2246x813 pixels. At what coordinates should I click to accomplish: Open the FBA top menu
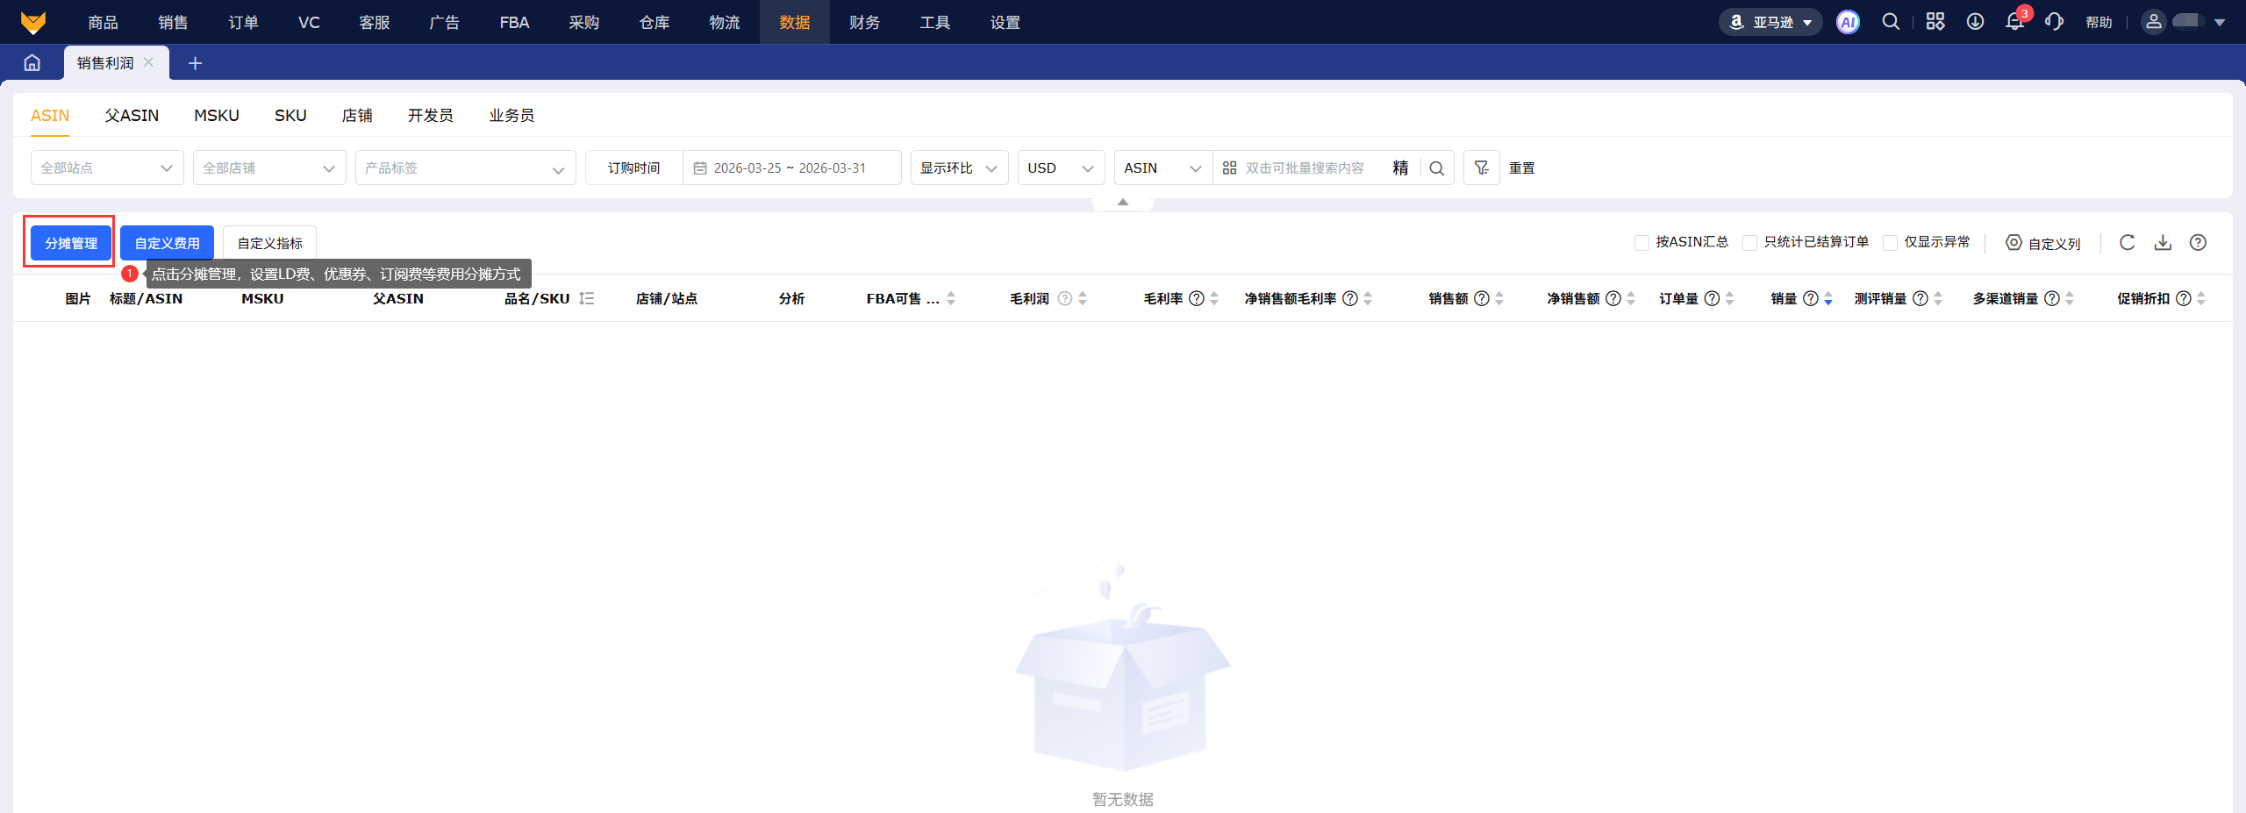514,22
